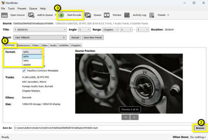Open the Range Chapters dropdown
This screenshot has width=208, height=140.
point(111,30)
